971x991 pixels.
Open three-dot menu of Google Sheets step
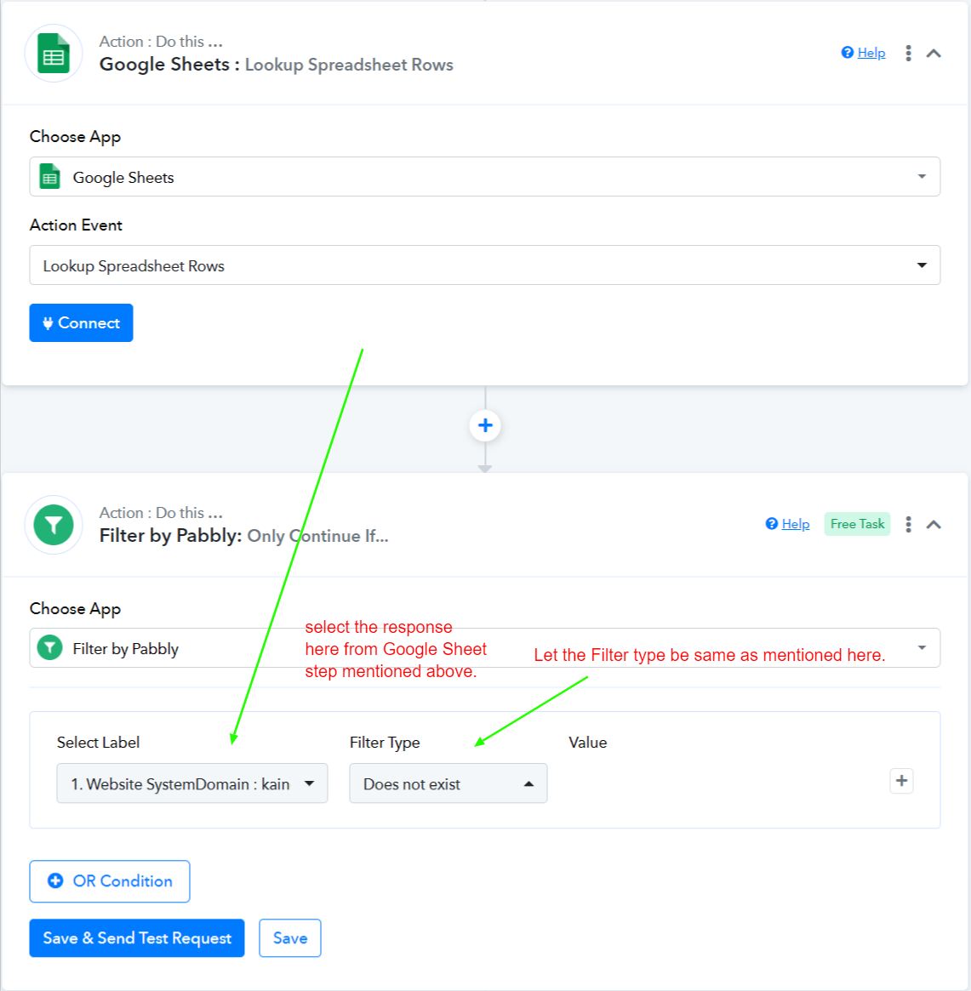pos(908,53)
